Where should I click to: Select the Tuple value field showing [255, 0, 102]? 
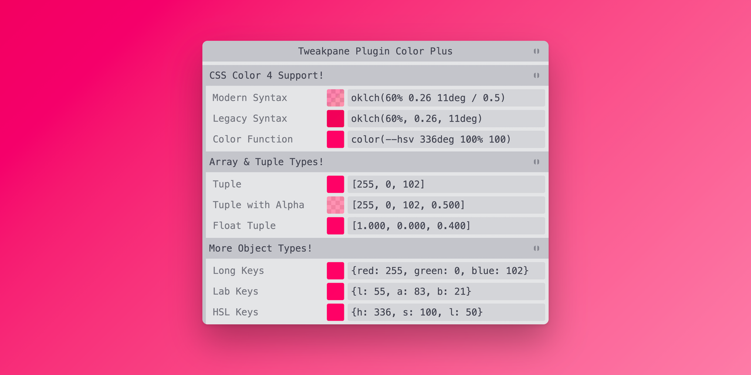(446, 184)
